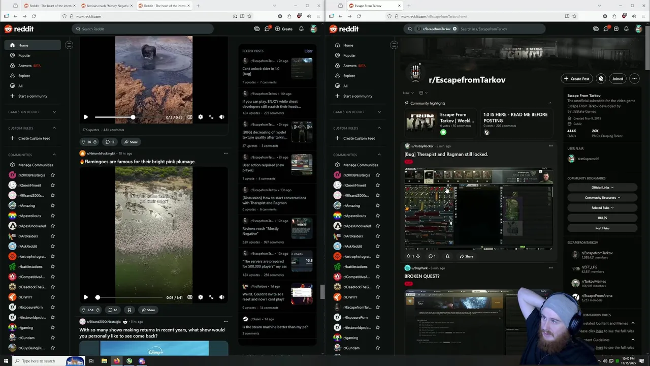Share the 'Therapist and Ragman still locked' post
The width and height of the screenshot is (650, 366).
coord(466,256)
